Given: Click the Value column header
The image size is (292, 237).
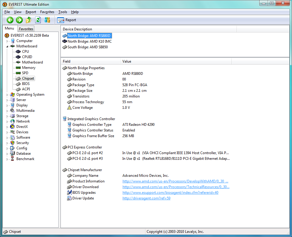Looking at the screenshot, I should click(x=176, y=61).
